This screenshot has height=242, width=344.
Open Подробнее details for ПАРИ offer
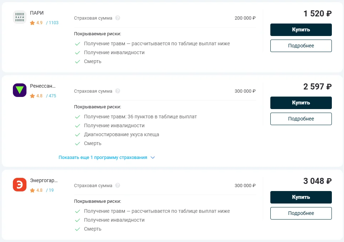point(301,46)
